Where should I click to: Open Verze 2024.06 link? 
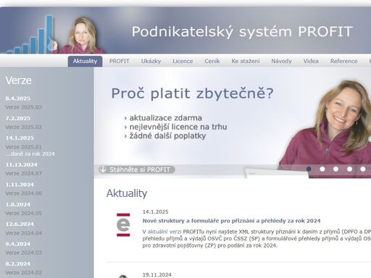click(x=24, y=193)
